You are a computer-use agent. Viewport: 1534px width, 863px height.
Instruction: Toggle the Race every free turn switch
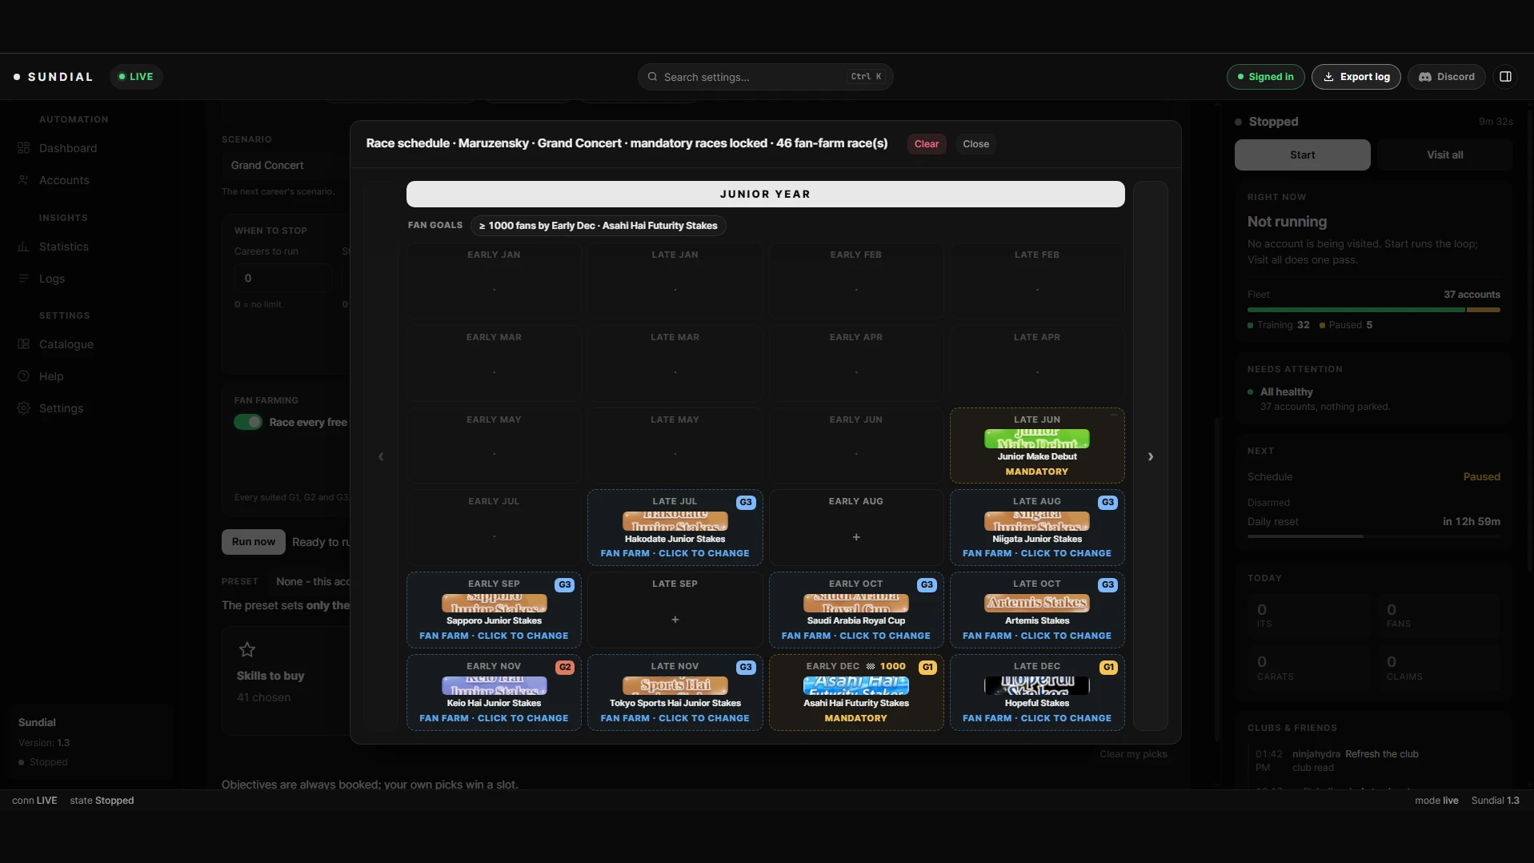248,422
